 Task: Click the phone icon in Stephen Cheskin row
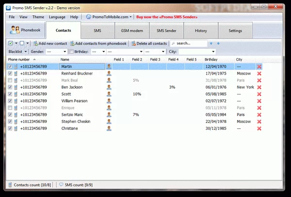click(x=16, y=122)
